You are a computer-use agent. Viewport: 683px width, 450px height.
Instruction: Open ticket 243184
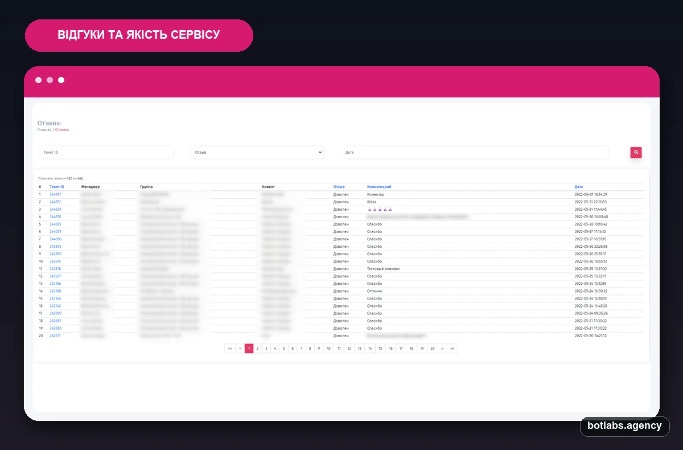[55, 298]
